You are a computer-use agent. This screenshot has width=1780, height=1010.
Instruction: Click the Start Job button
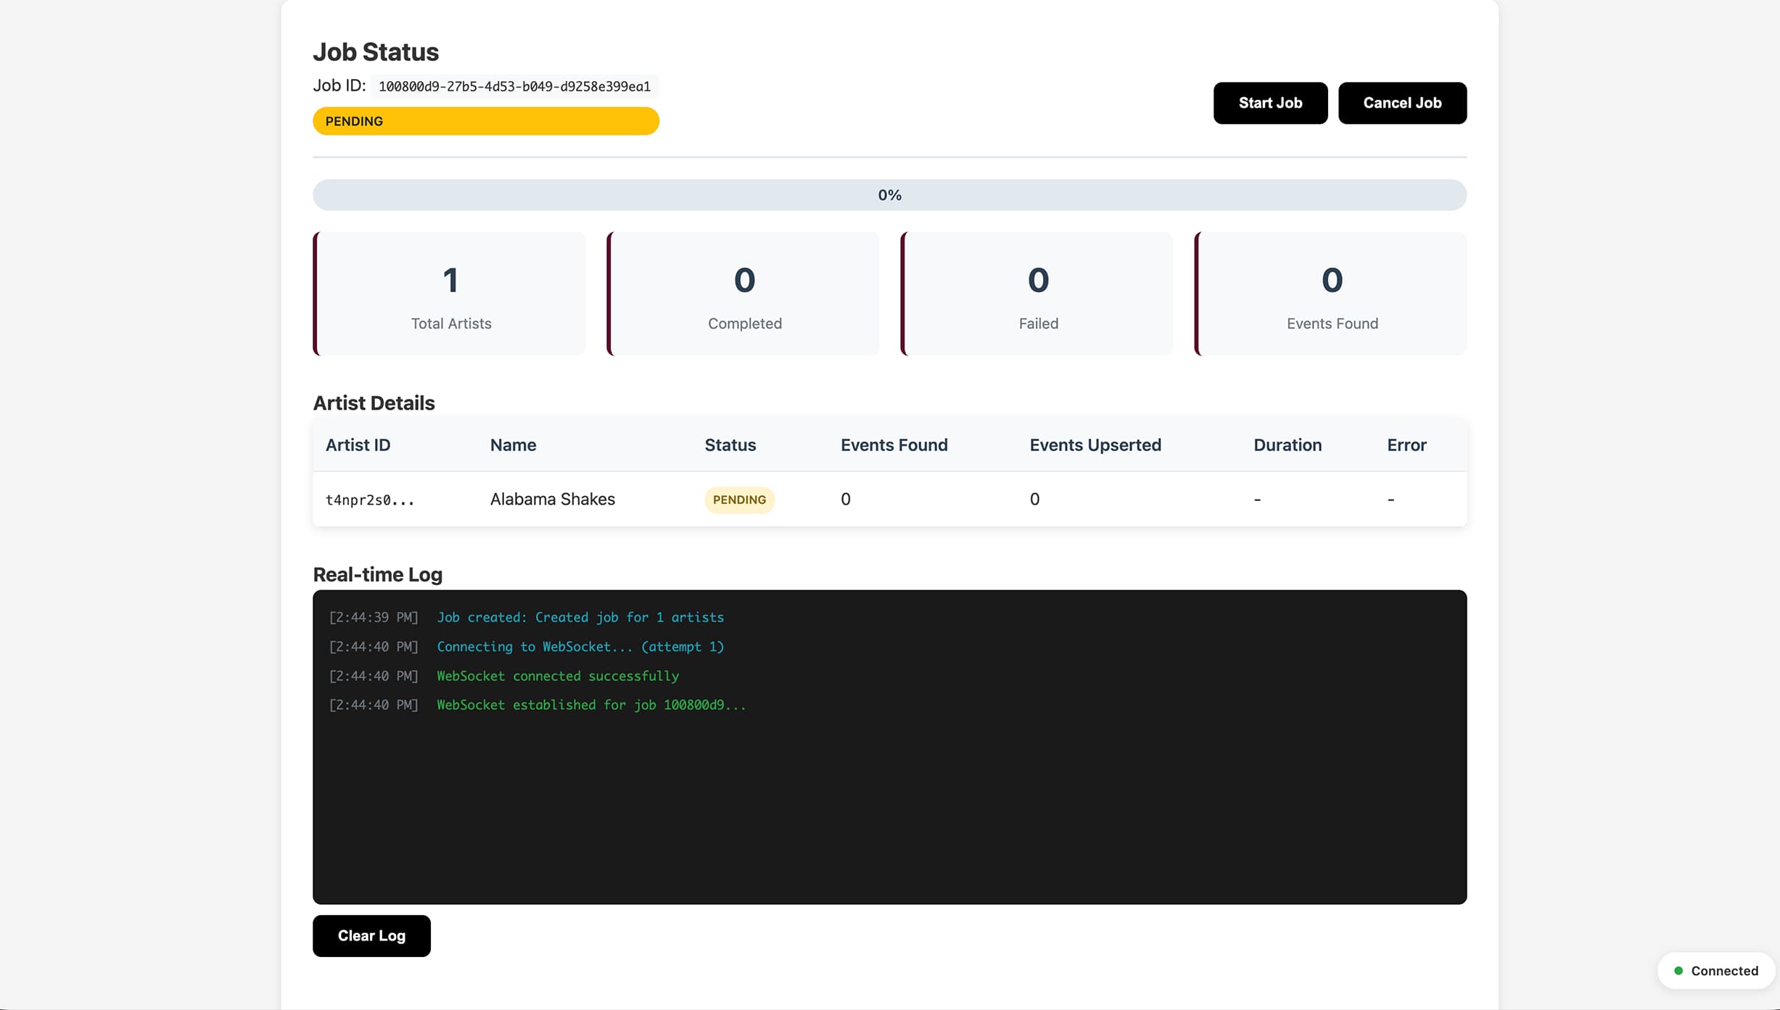[x=1270, y=102]
